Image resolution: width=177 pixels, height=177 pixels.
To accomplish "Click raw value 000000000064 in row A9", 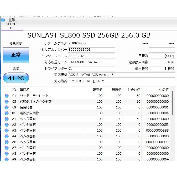I will click(x=158, y=159).
